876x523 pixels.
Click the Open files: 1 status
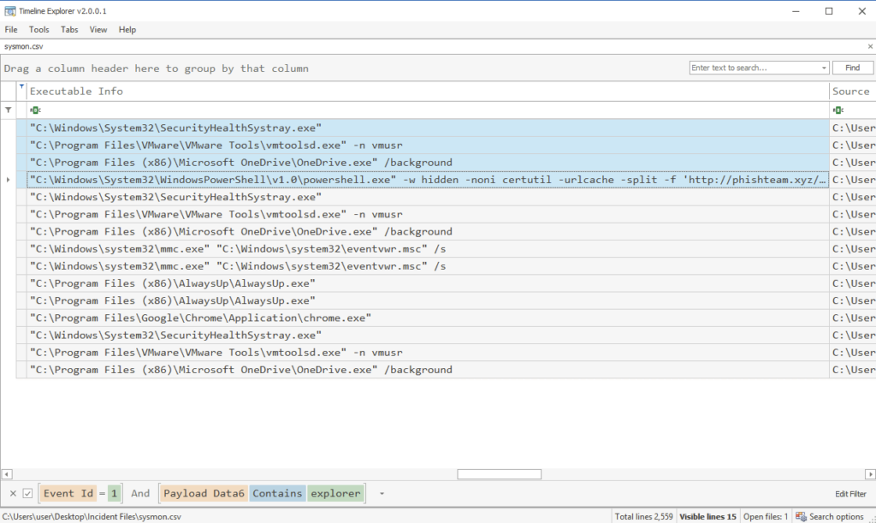[x=766, y=517]
